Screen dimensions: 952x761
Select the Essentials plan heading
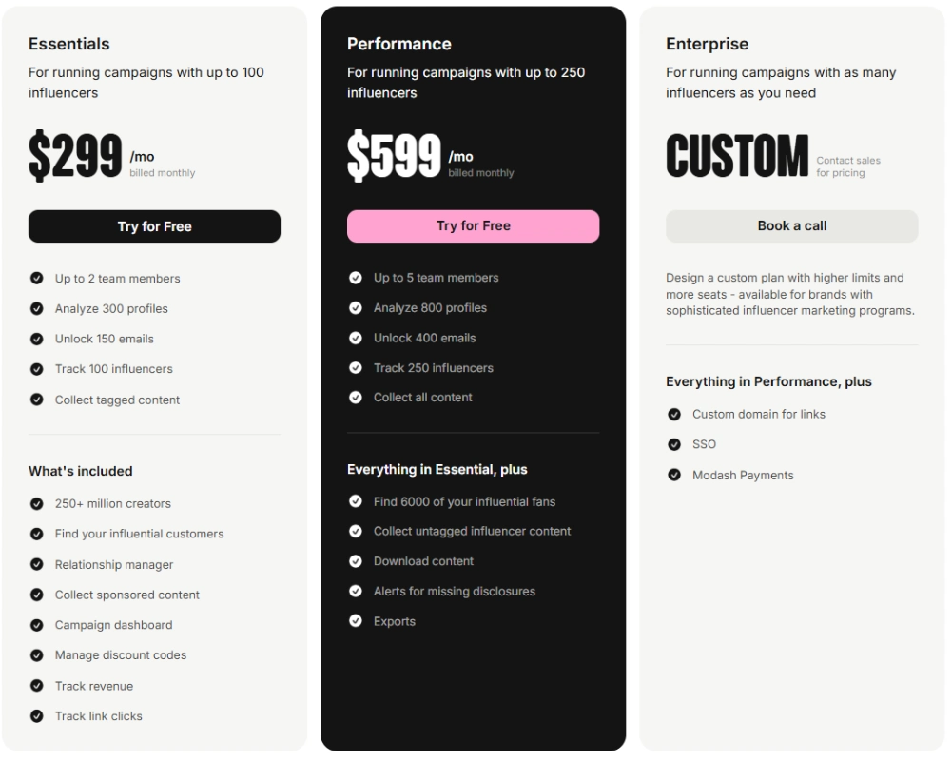pyautogui.click(x=68, y=44)
